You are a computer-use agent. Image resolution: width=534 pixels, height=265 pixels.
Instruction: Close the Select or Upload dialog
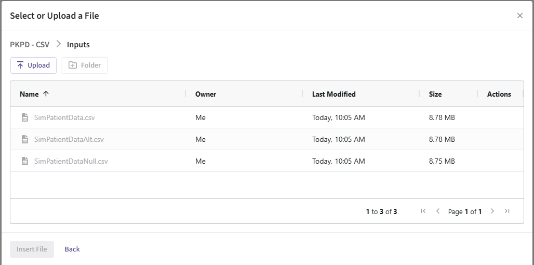(519, 16)
